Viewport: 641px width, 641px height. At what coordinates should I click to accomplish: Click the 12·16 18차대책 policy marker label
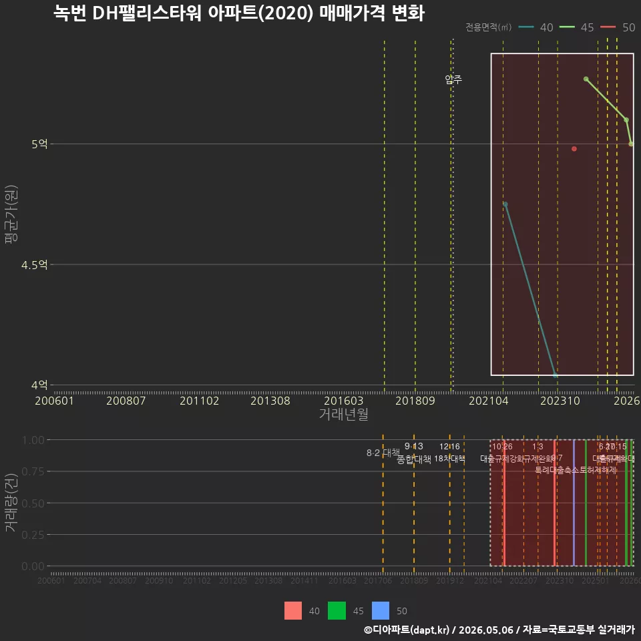click(x=449, y=453)
